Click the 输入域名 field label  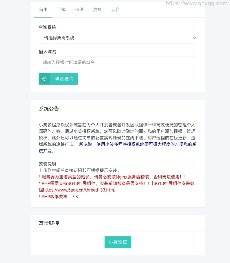47,52
